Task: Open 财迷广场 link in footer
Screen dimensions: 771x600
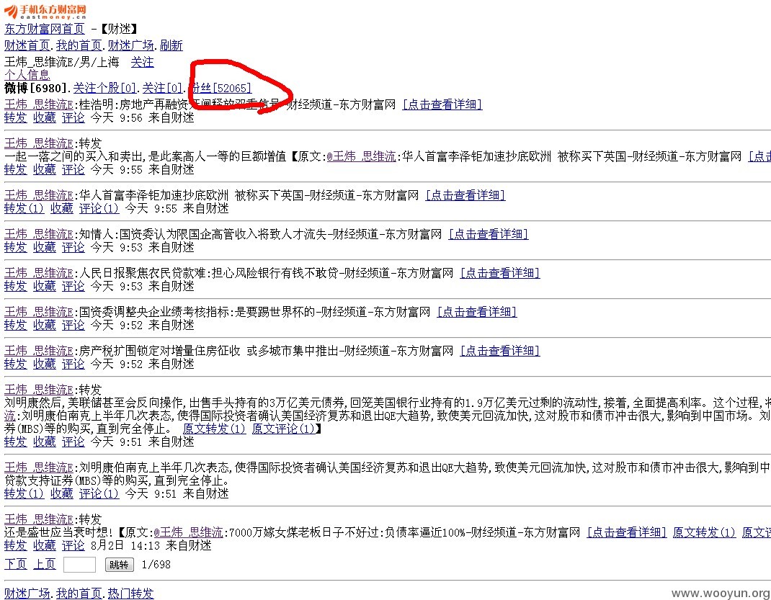Action: tap(27, 594)
